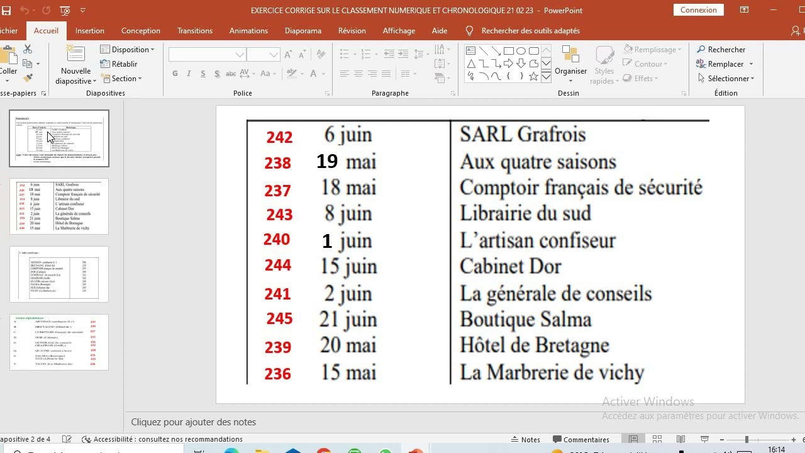Open the font name combo box
This screenshot has height=453, width=805.
tap(207, 55)
